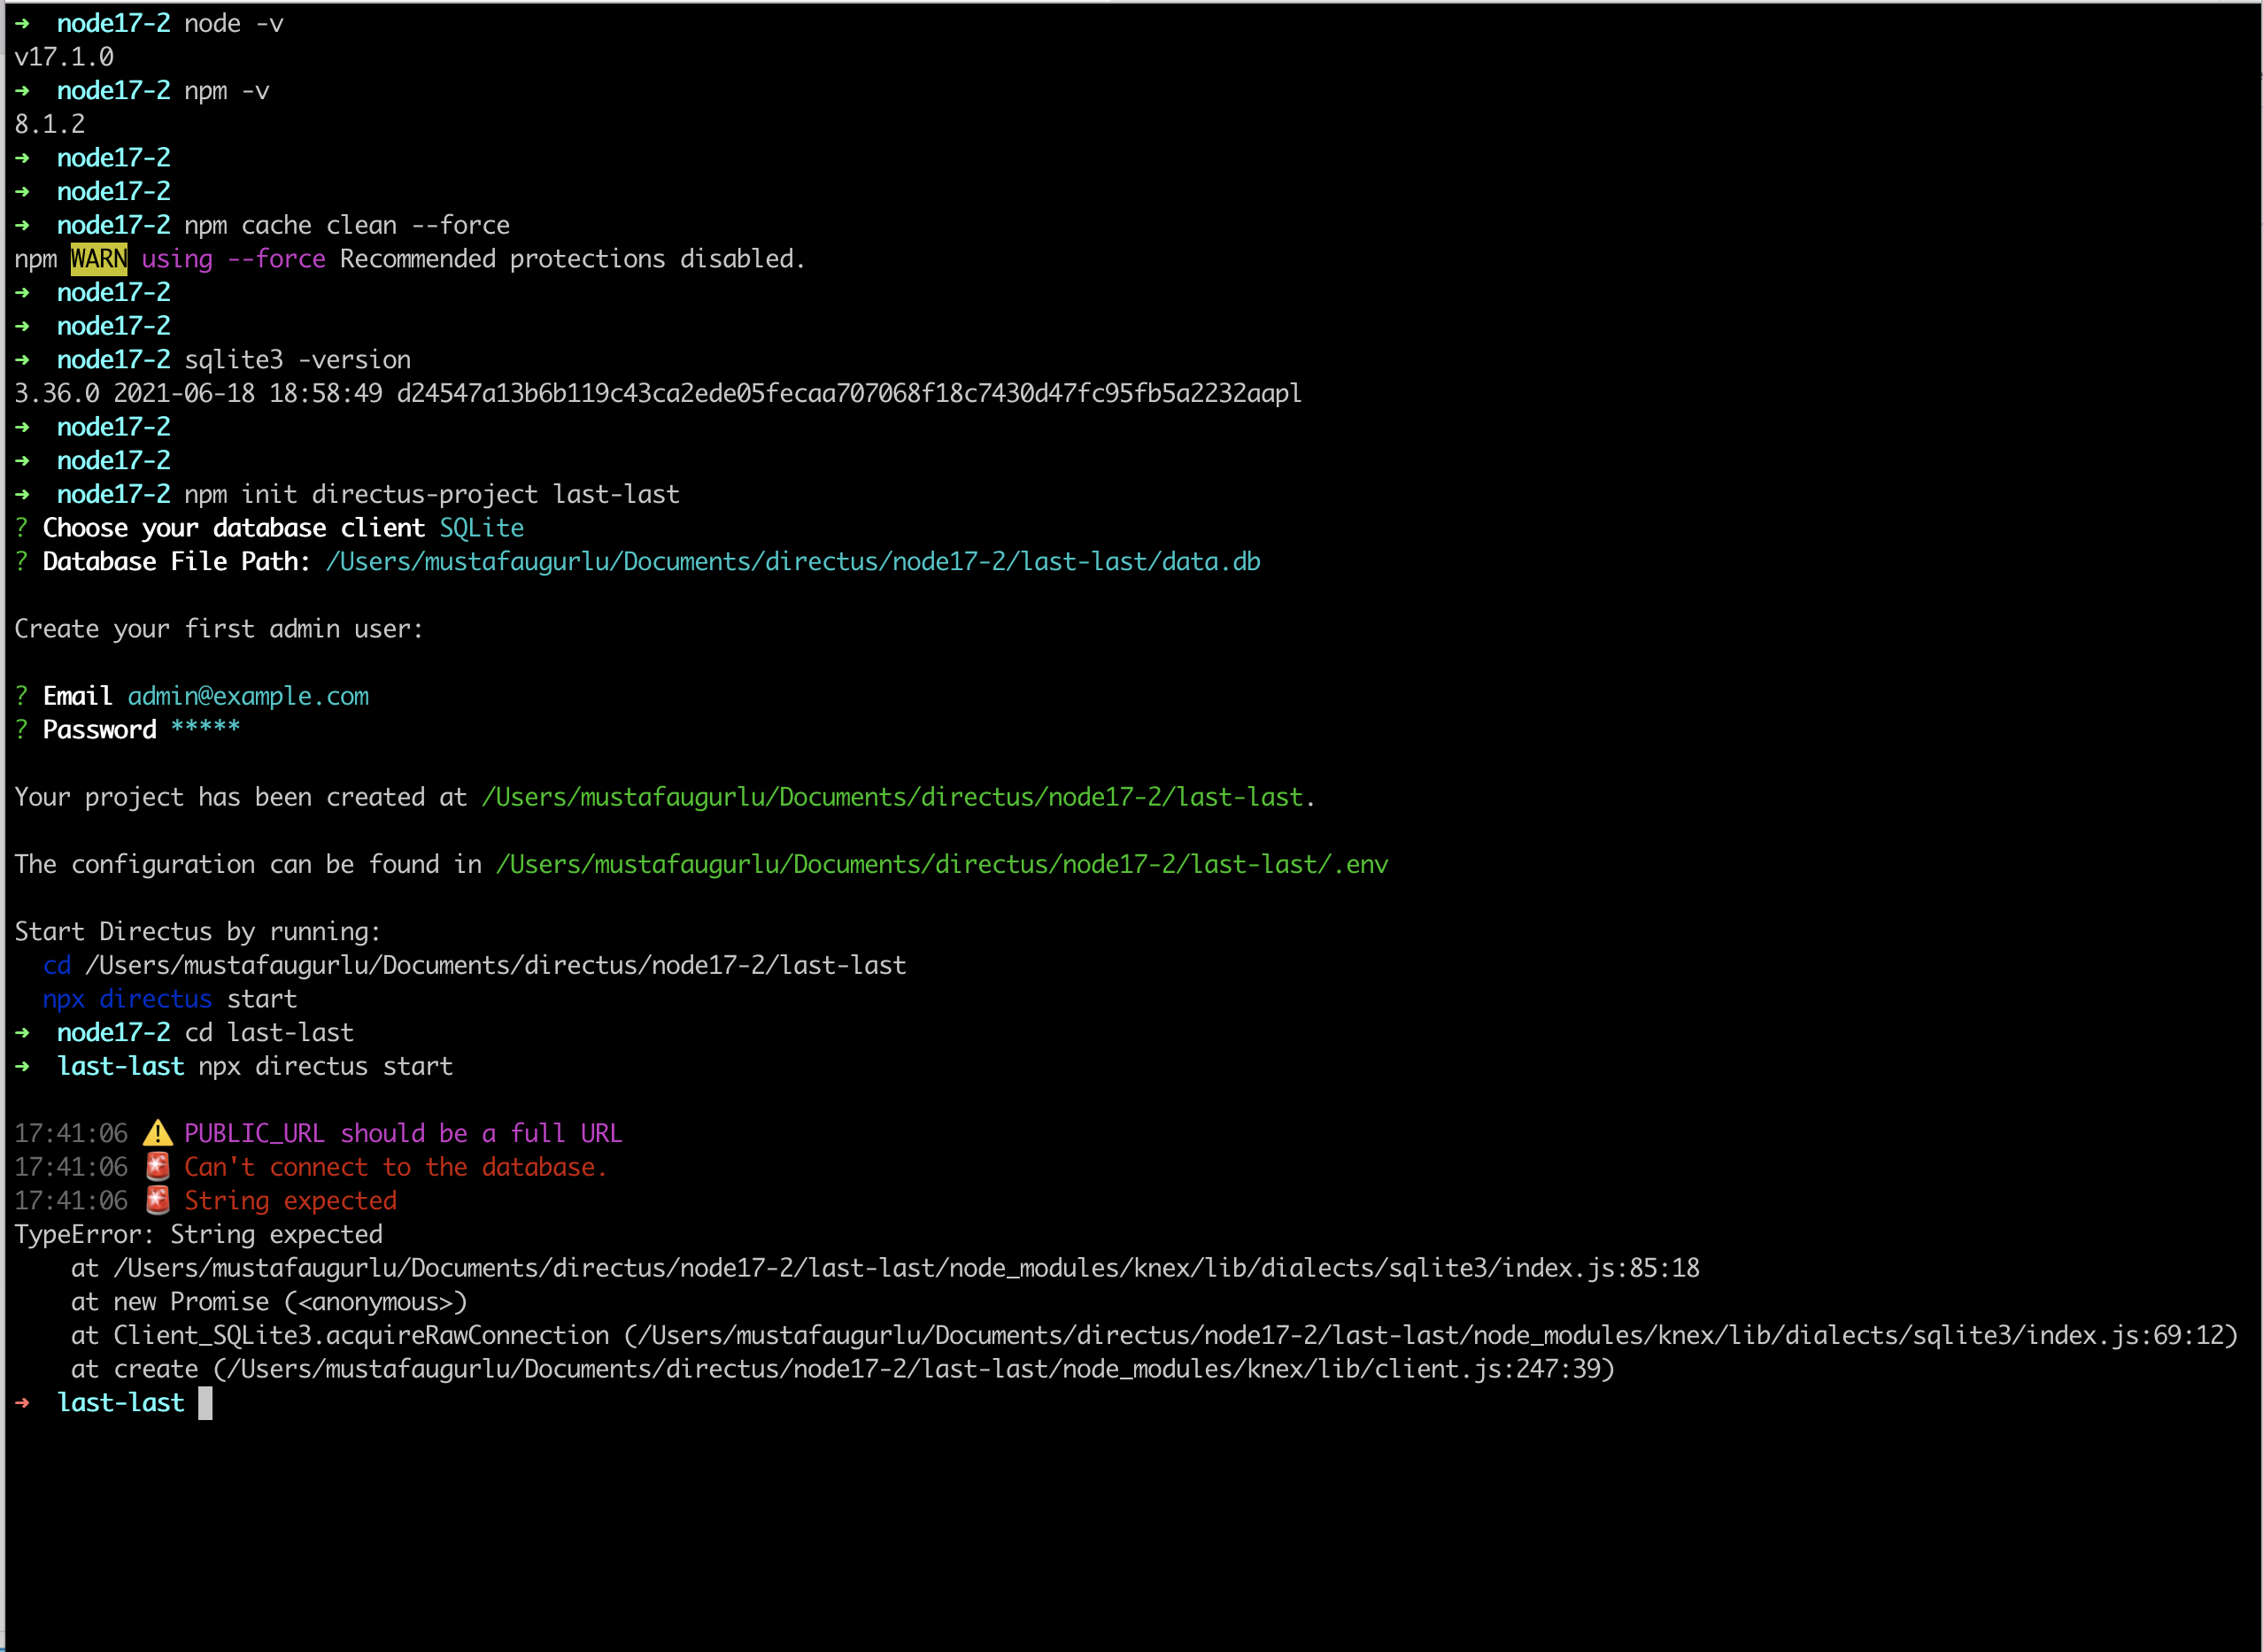Click the arrow icon before cd last-last line
The image size is (2263, 1652).
(x=23, y=1032)
